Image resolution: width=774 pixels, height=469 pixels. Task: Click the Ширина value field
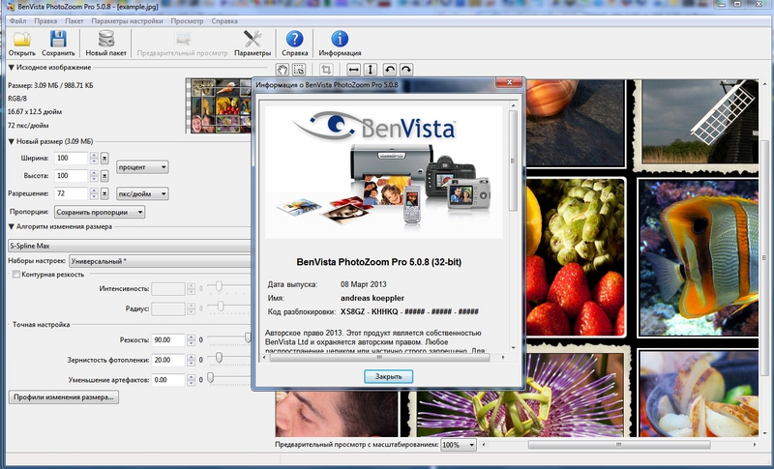(x=71, y=159)
